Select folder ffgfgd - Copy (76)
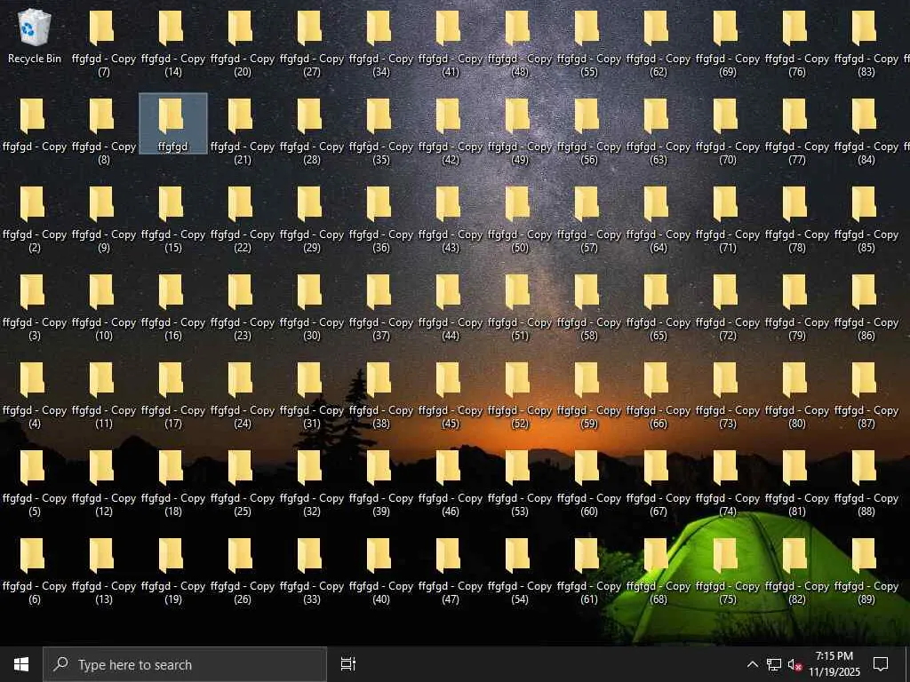The height and width of the screenshot is (682, 910). (x=797, y=43)
